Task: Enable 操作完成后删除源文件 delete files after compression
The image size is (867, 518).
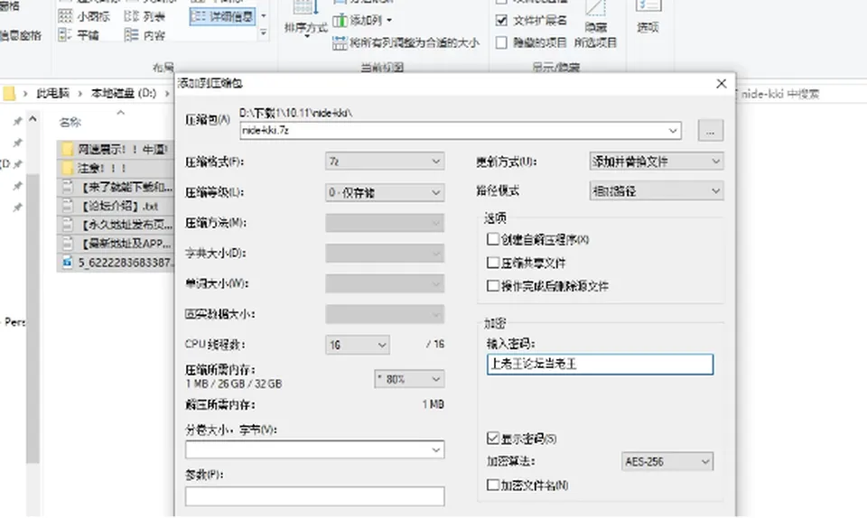Action: [493, 285]
